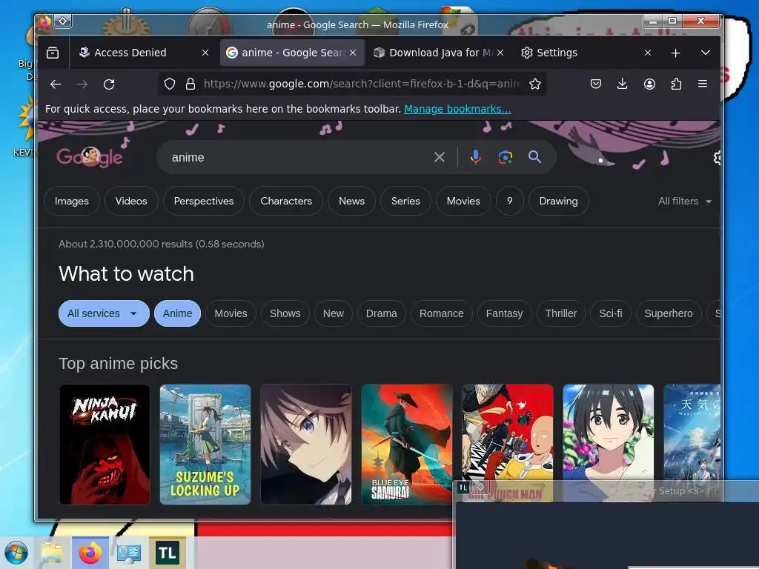Open the Firefox View icon left of the tabs
759x569 pixels.
pyautogui.click(x=53, y=53)
